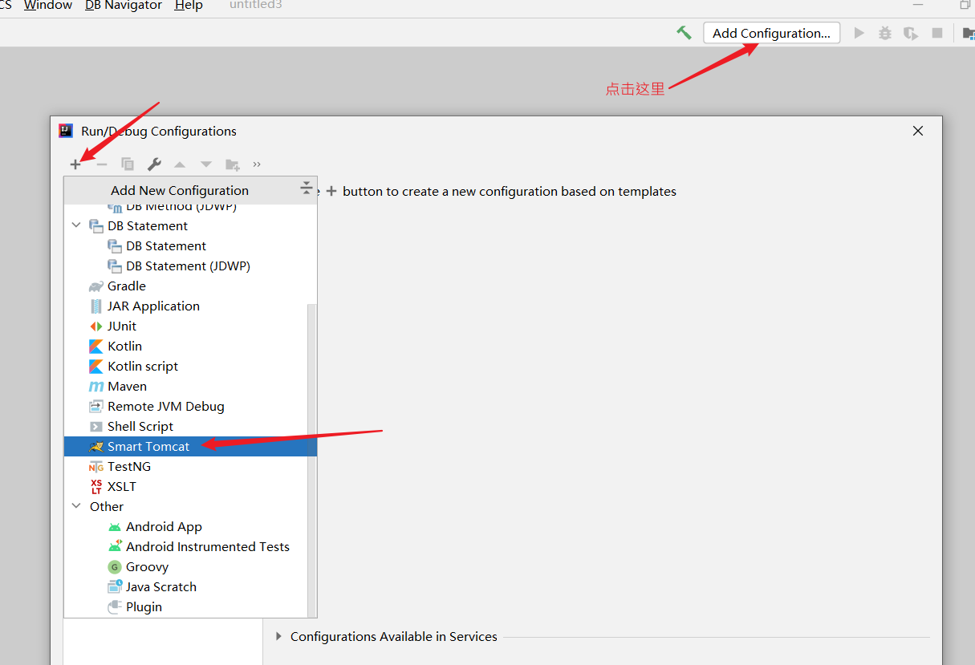
Task: Click the Kotlin script K icon
Action: click(96, 367)
